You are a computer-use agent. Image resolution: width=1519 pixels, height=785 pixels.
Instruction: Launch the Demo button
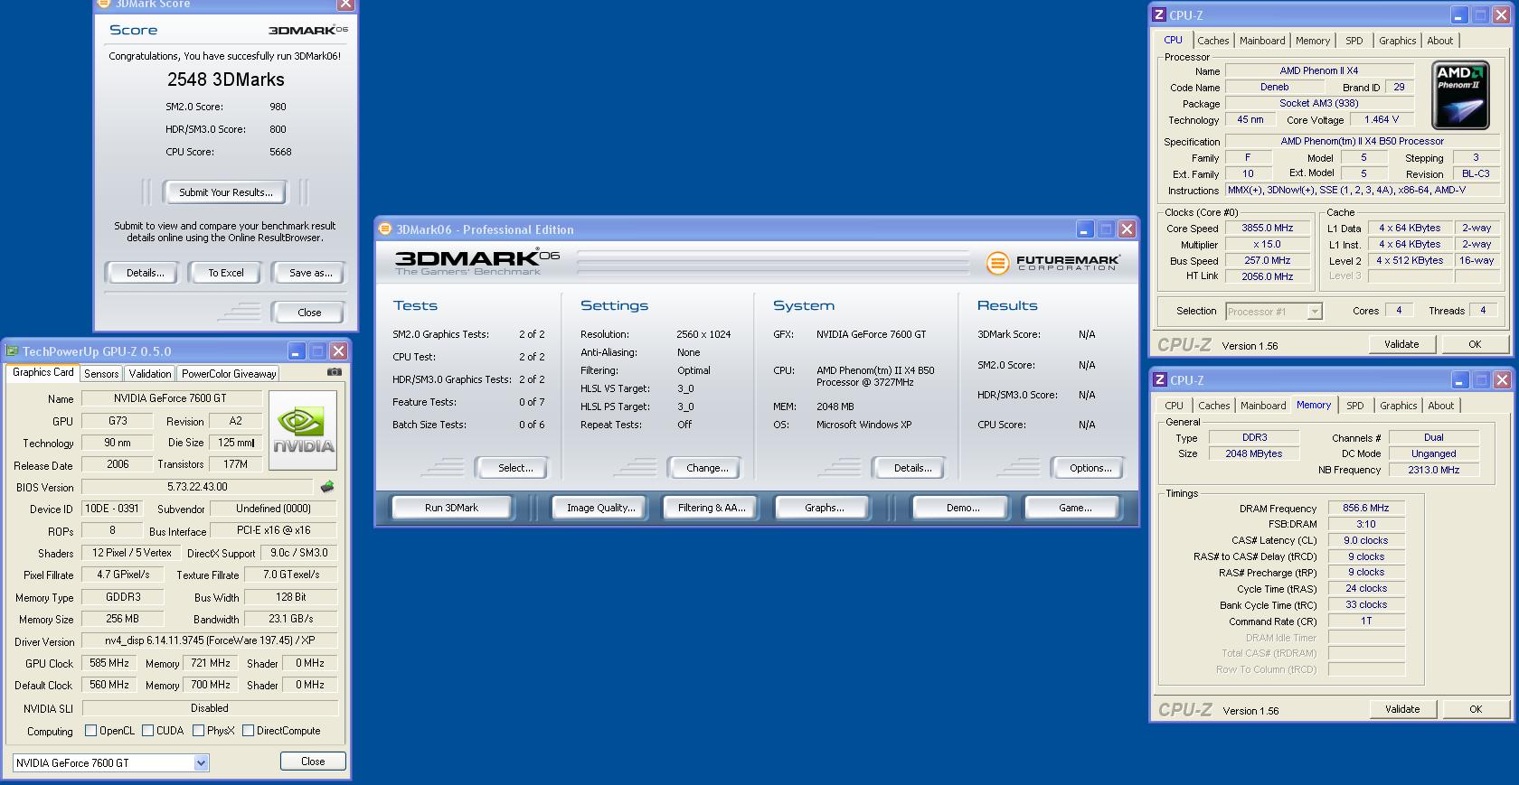pyautogui.click(x=962, y=508)
